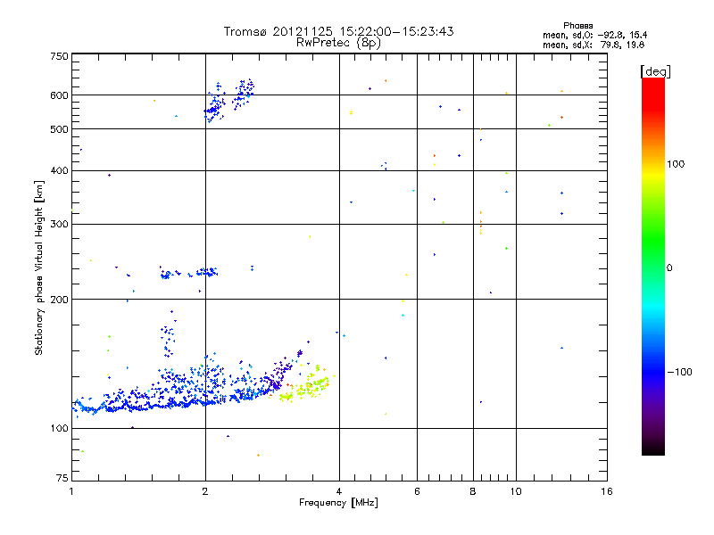The height and width of the screenshot is (535, 714).
Task: Click the x-axis label '8'
Action: tap(473, 491)
